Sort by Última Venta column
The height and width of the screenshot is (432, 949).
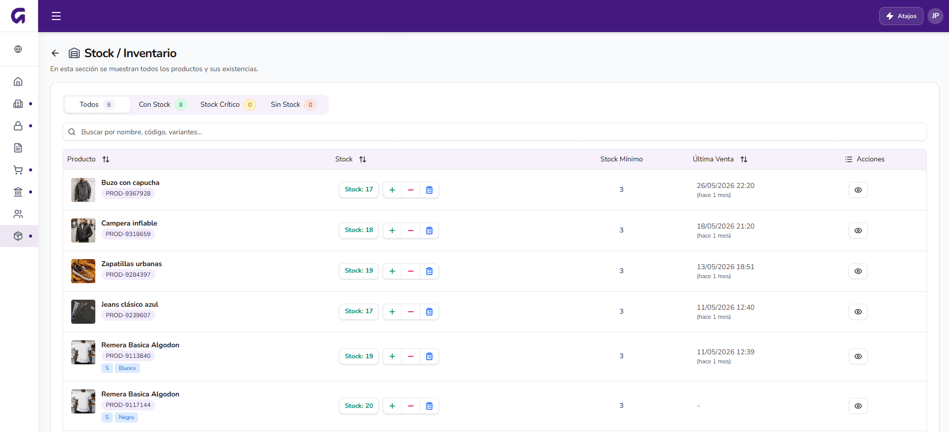tap(744, 159)
